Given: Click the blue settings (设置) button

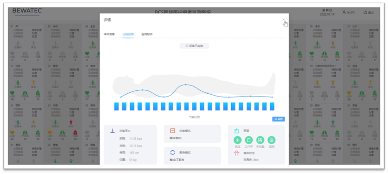Looking at the screenshot, I should (278, 119).
